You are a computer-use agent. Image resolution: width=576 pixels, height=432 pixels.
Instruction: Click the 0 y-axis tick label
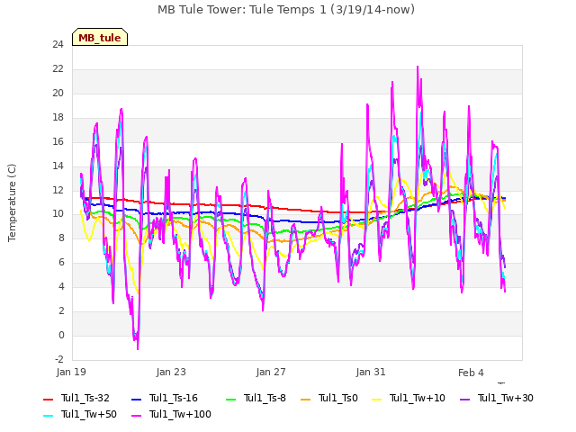click(x=61, y=335)
